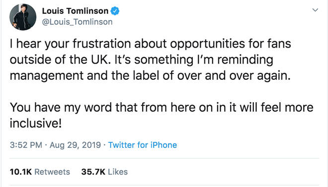View the 10.1K Retweets list
The height and width of the screenshot is (187, 328).
point(40,172)
